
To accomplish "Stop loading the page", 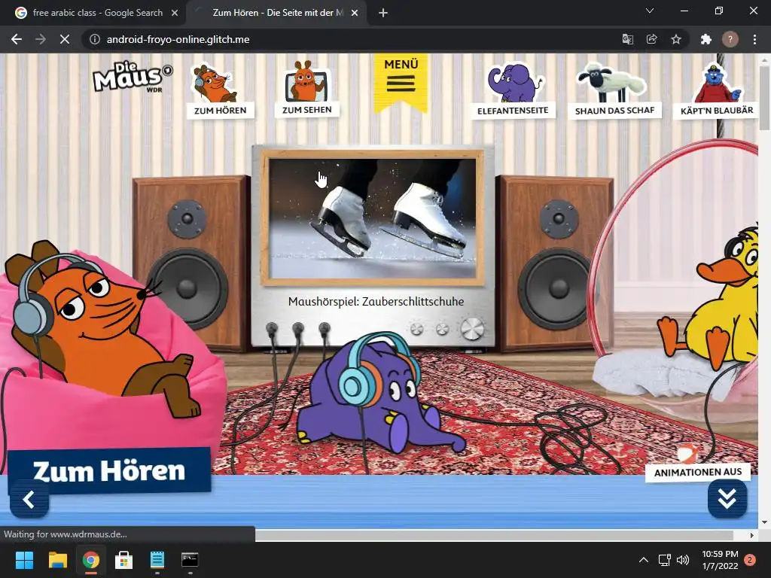I will (x=65, y=39).
